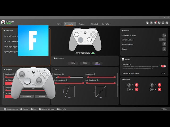Choose the Activate Button assignment icon
This screenshot has height=127, width=170.
coord(164,44)
